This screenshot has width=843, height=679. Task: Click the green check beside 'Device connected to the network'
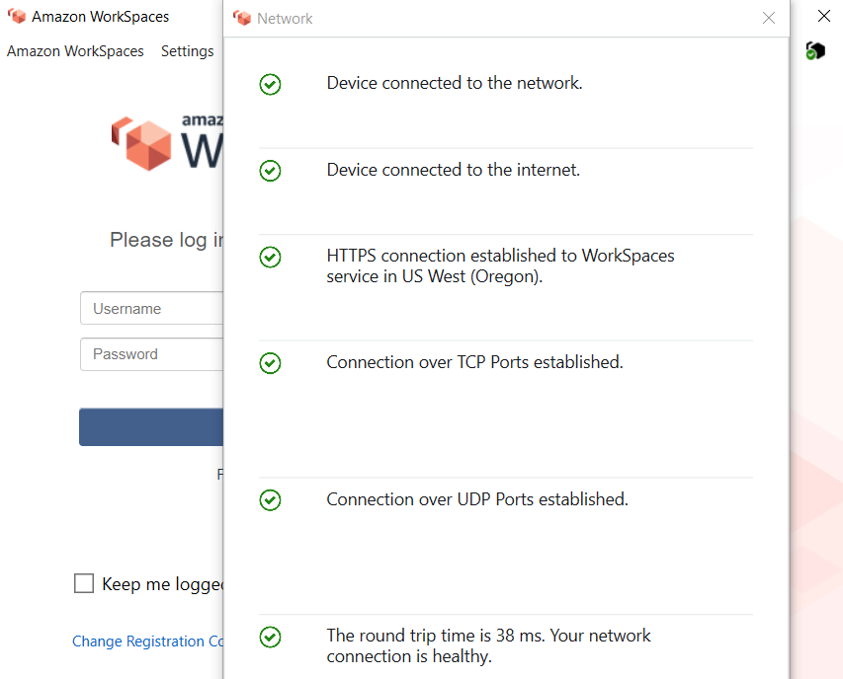(x=270, y=85)
